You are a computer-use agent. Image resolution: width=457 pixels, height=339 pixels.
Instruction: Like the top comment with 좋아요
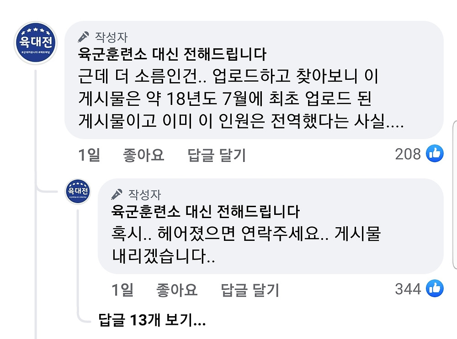[143, 155]
